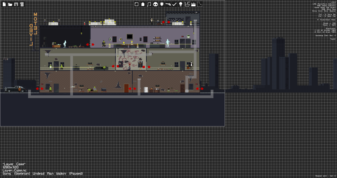Select the dashed corner resize tool
337x178 pixels.
coord(200,4)
